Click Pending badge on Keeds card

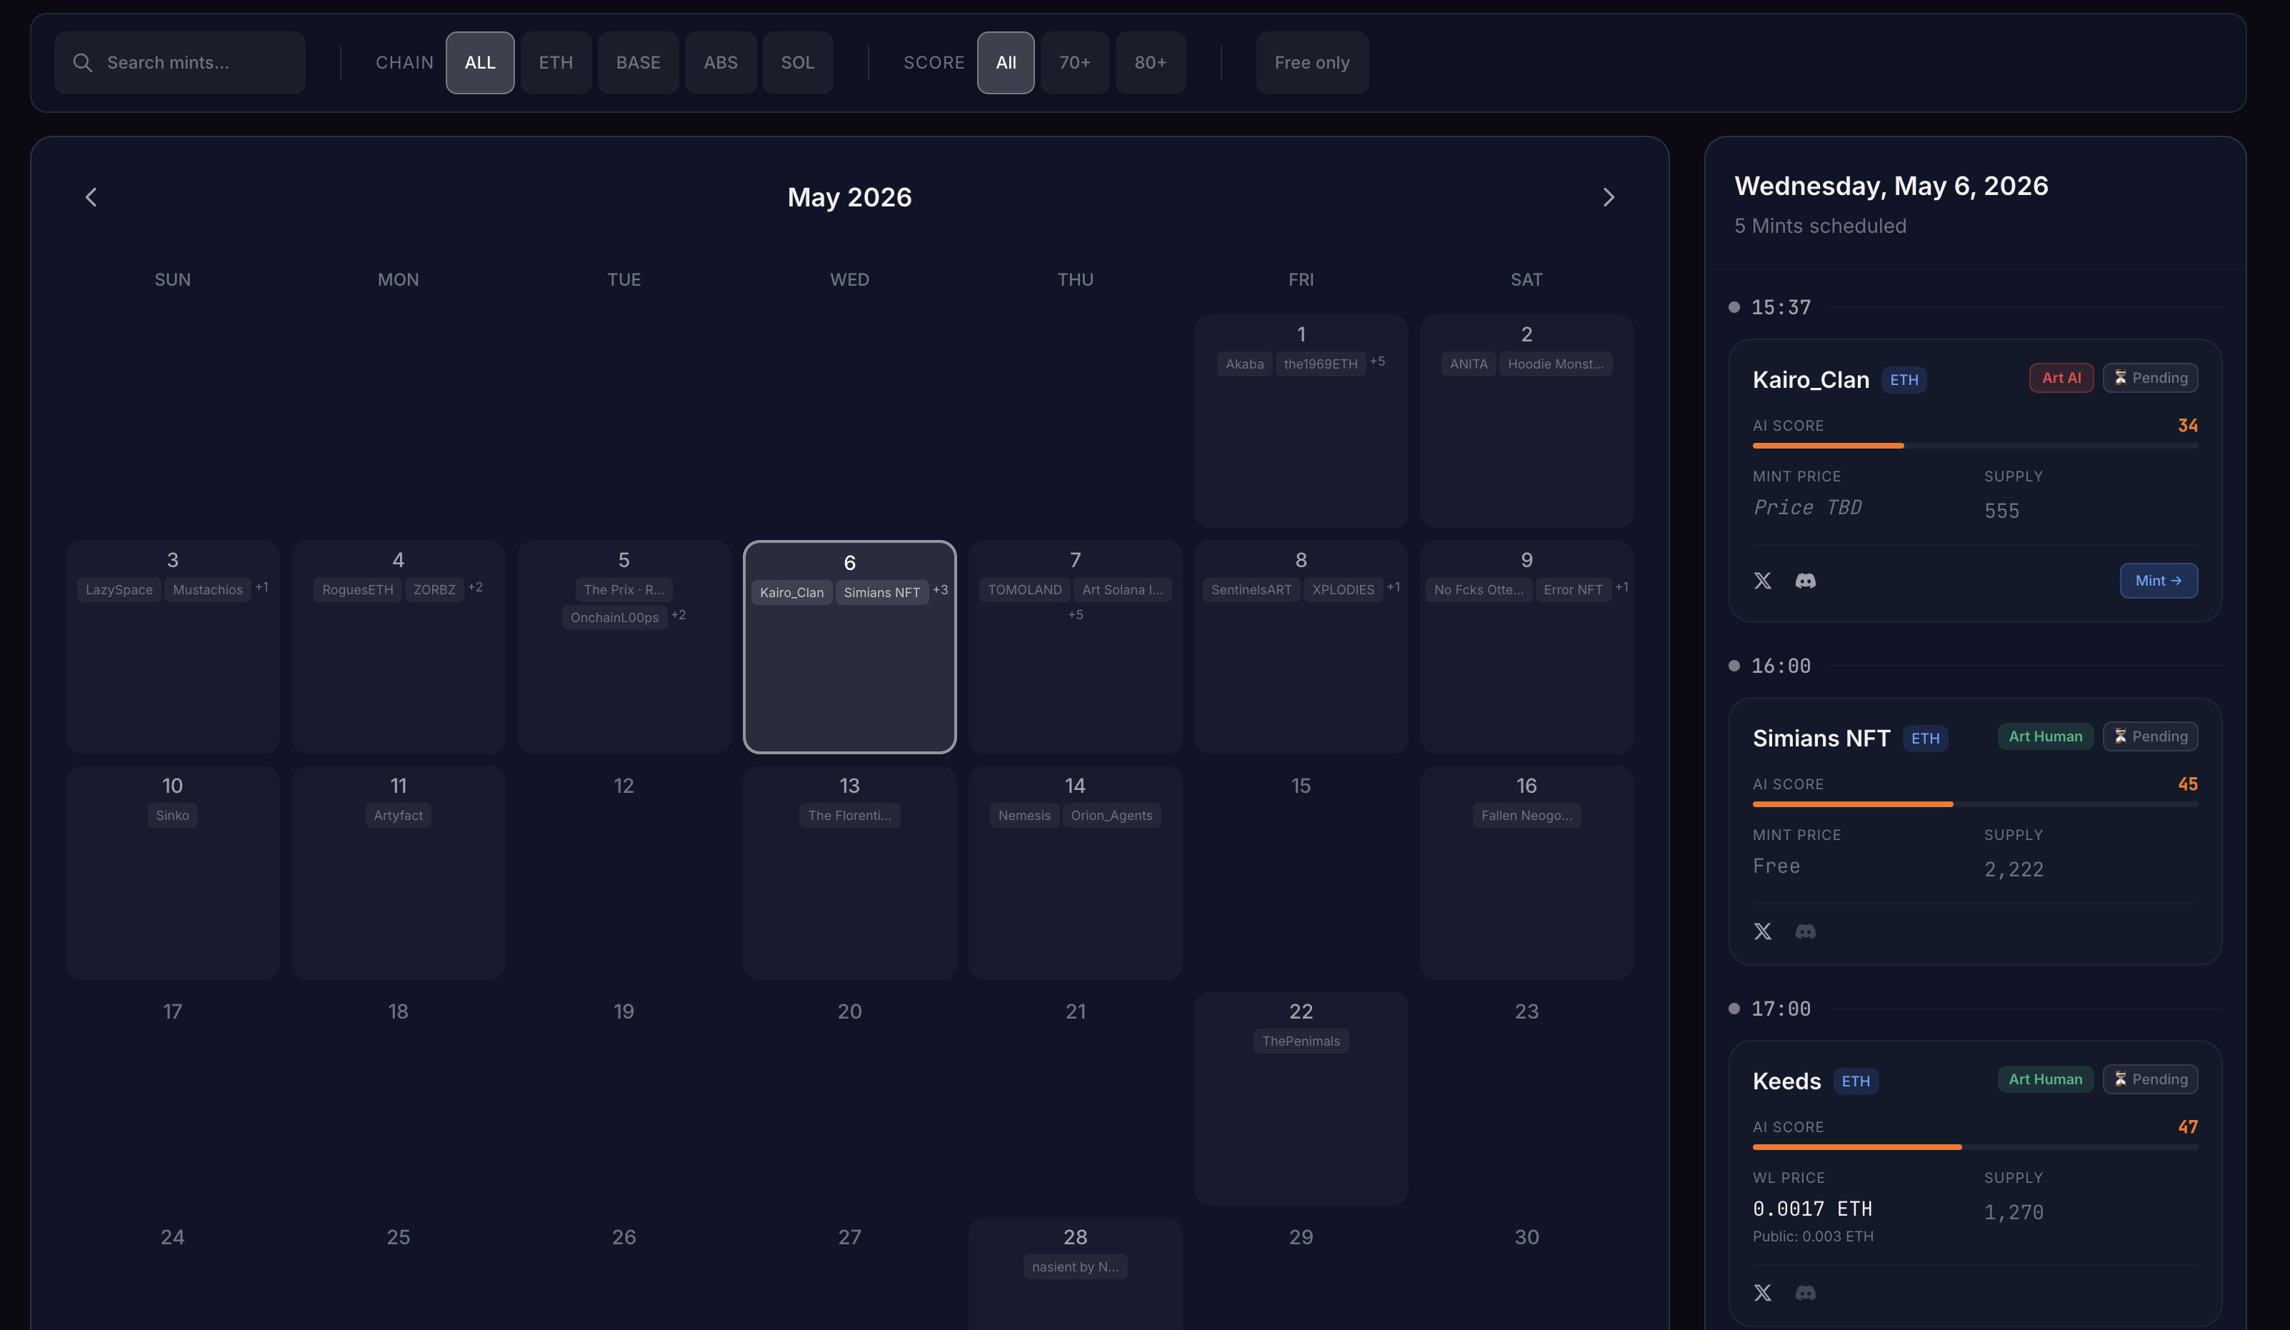[2151, 1079]
